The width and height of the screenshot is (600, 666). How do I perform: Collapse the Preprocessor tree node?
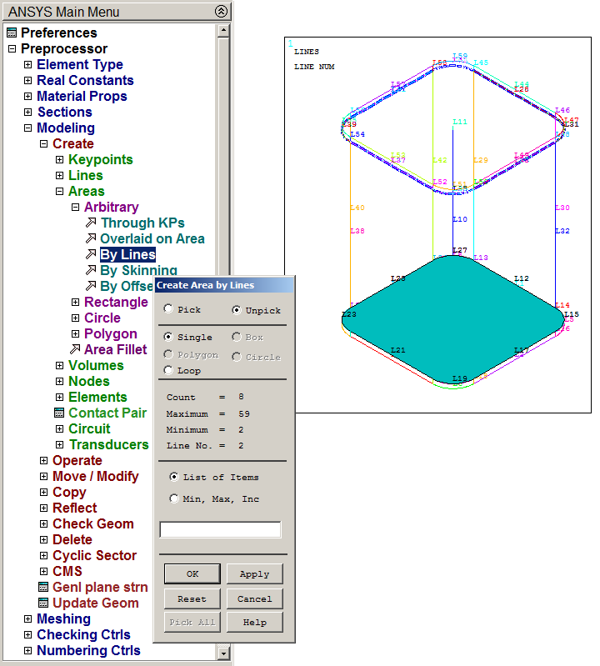tap(12, 48)
